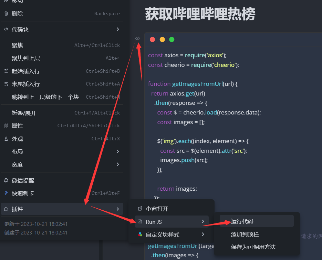This screenshot has height=260, width=322.
Task: Choose 小窗打开 in the plugin submenu
Action: point(172,209)
